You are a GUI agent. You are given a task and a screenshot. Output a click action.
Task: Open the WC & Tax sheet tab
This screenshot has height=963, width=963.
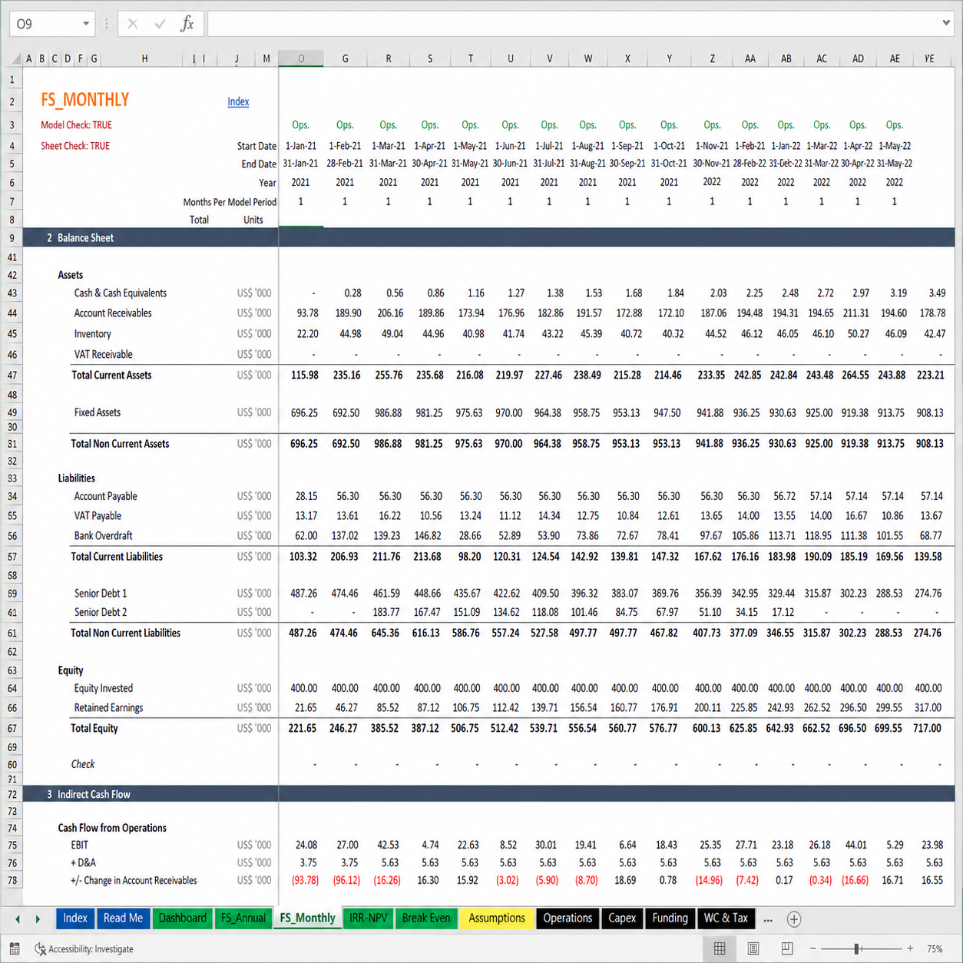[726, 918]
